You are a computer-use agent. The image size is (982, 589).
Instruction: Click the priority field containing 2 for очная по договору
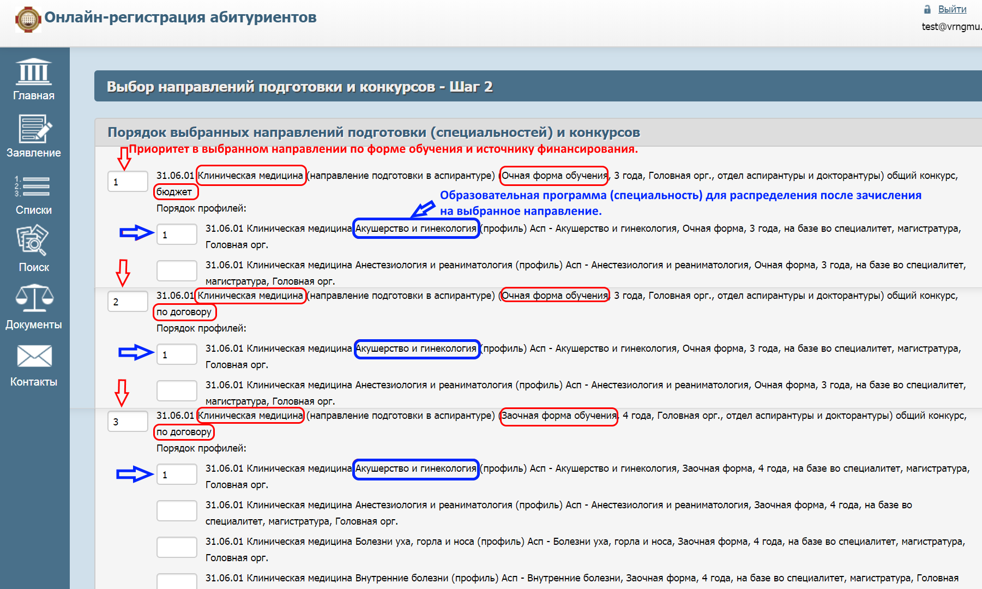[128, 302]
